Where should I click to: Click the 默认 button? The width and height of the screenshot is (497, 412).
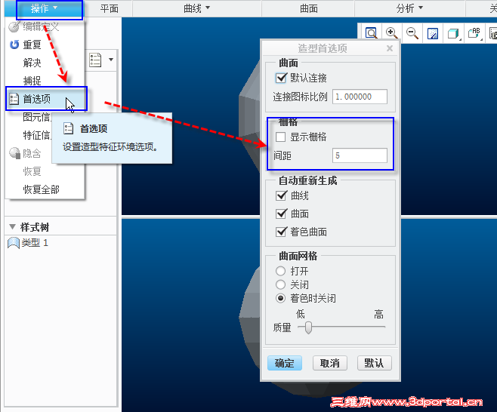(x=375, y=363)
